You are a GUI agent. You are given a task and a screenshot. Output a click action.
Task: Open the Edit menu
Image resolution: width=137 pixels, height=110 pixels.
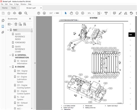(x=6, y=4)
